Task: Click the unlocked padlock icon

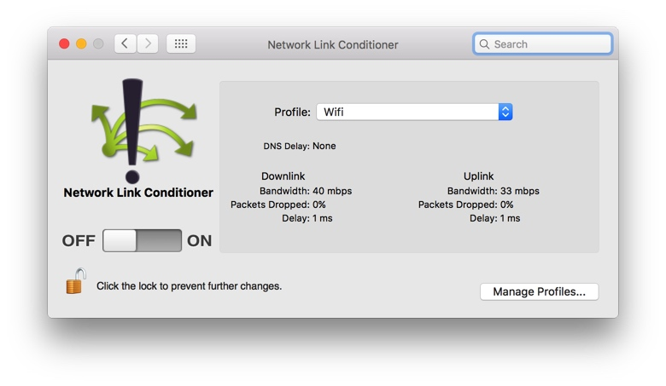Action: pos(76,281)
